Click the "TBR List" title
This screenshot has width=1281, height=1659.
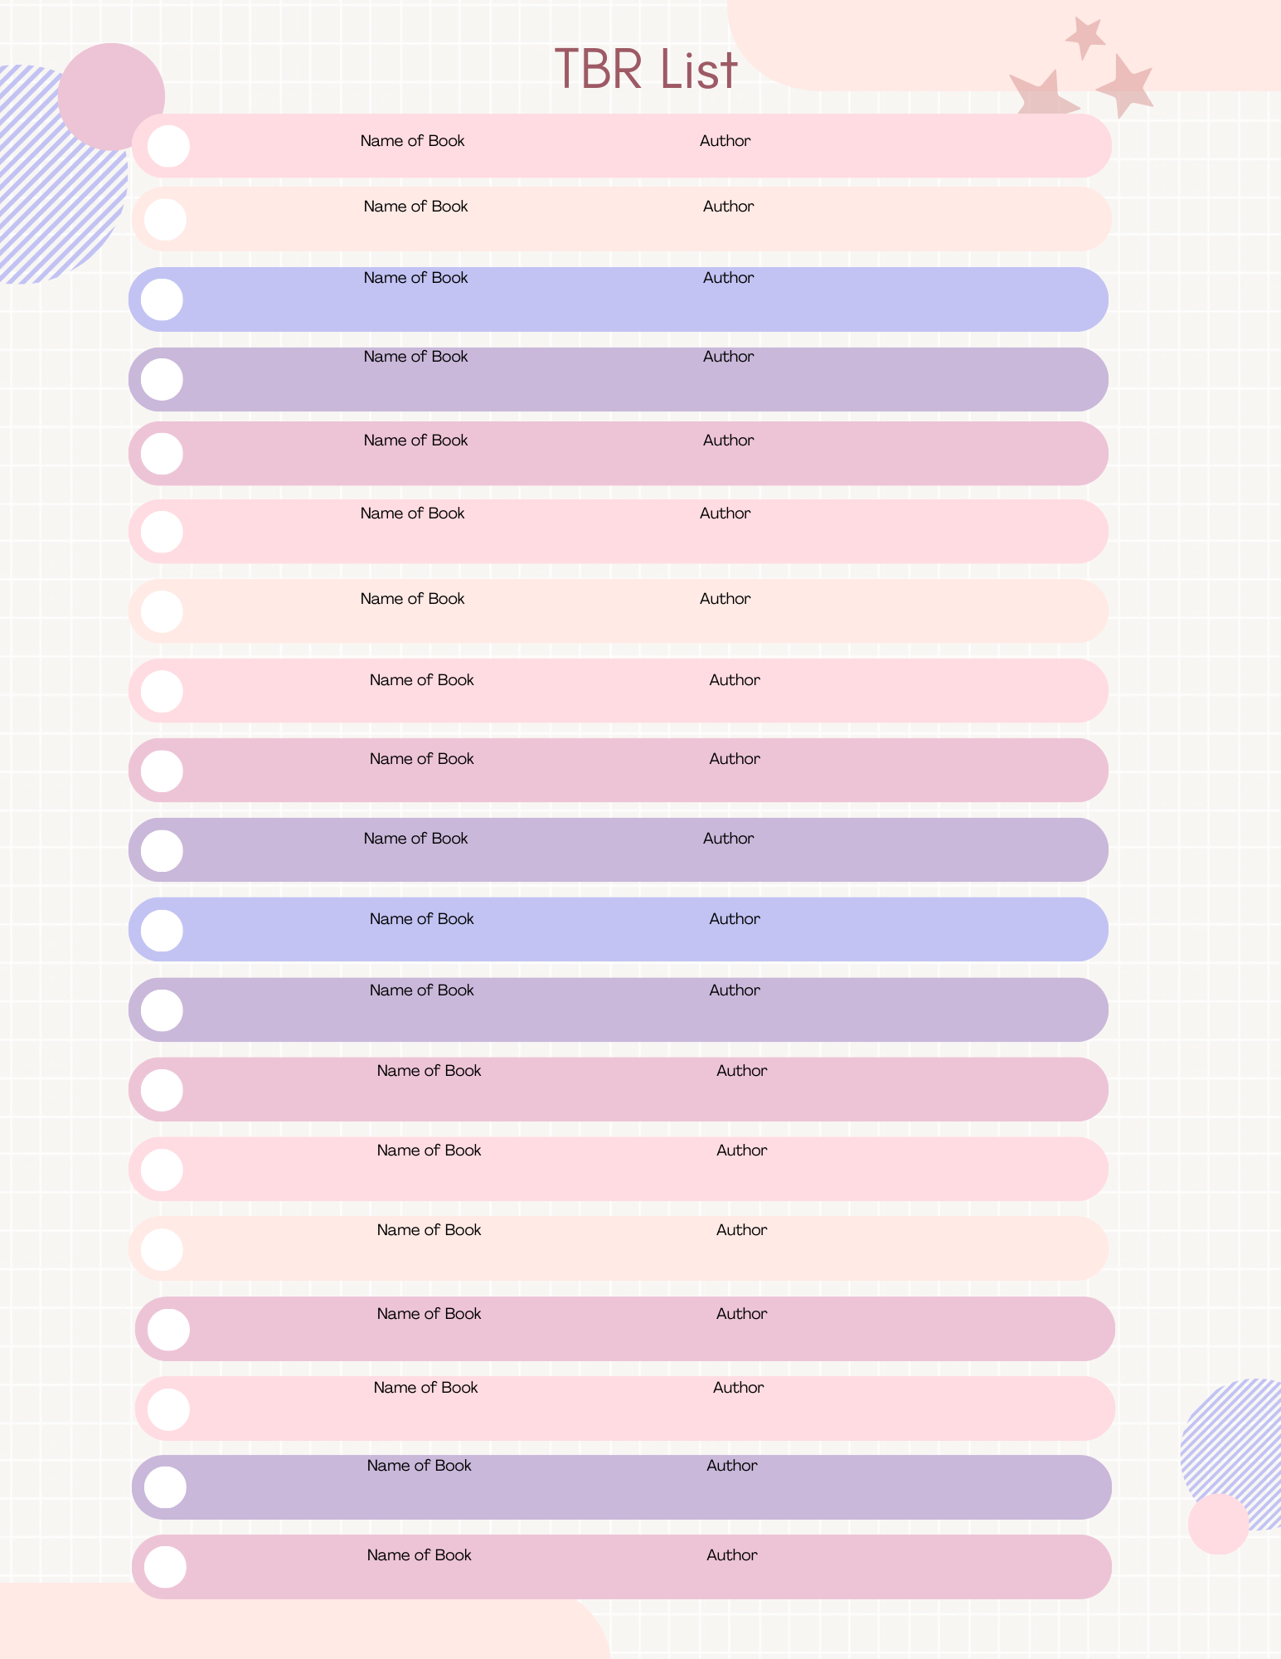(x=645, y=70)
